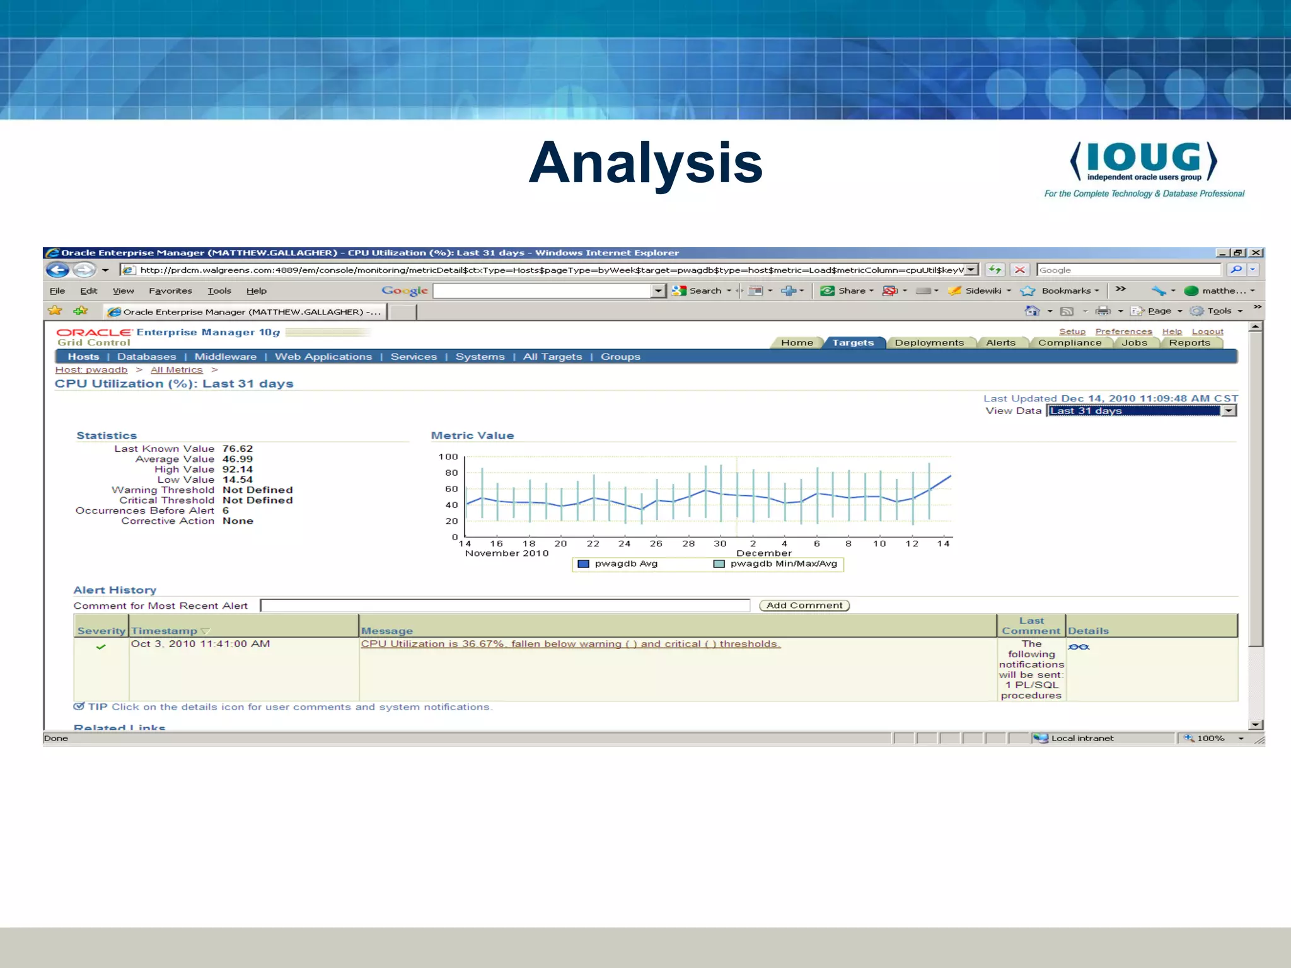1291x968 pixels.
Task: Click Google toolbar Share icon
Action: (x=828, y=291)
